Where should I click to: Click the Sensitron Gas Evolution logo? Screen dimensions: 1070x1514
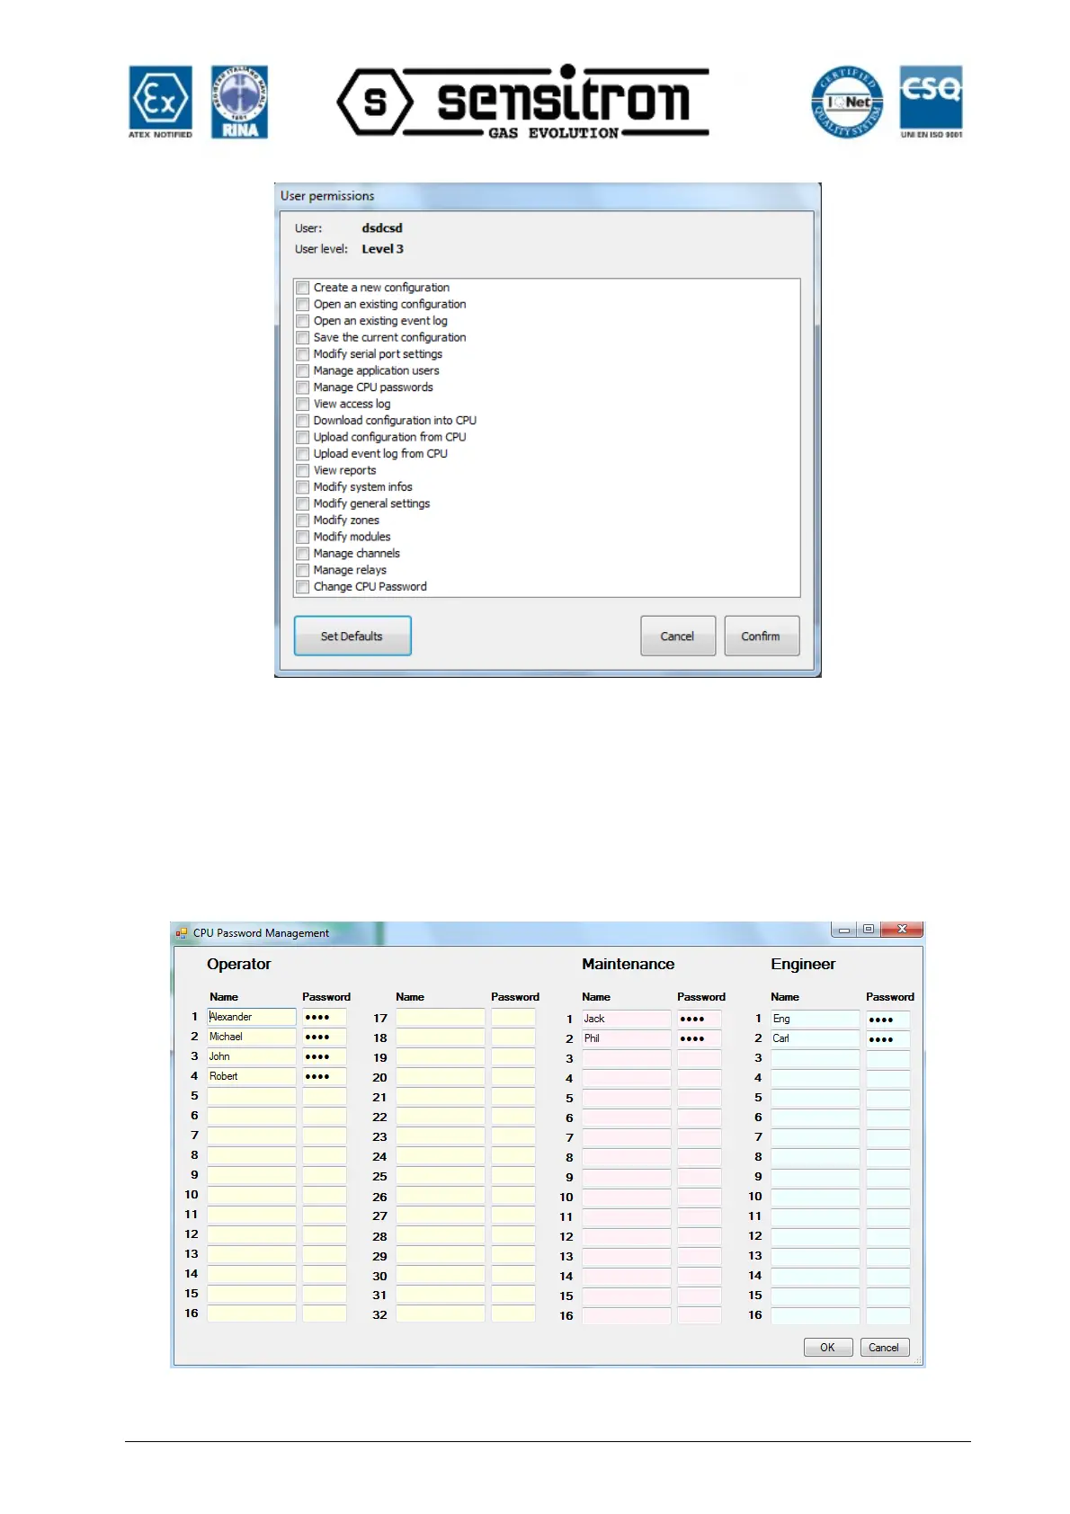point(523,102)
